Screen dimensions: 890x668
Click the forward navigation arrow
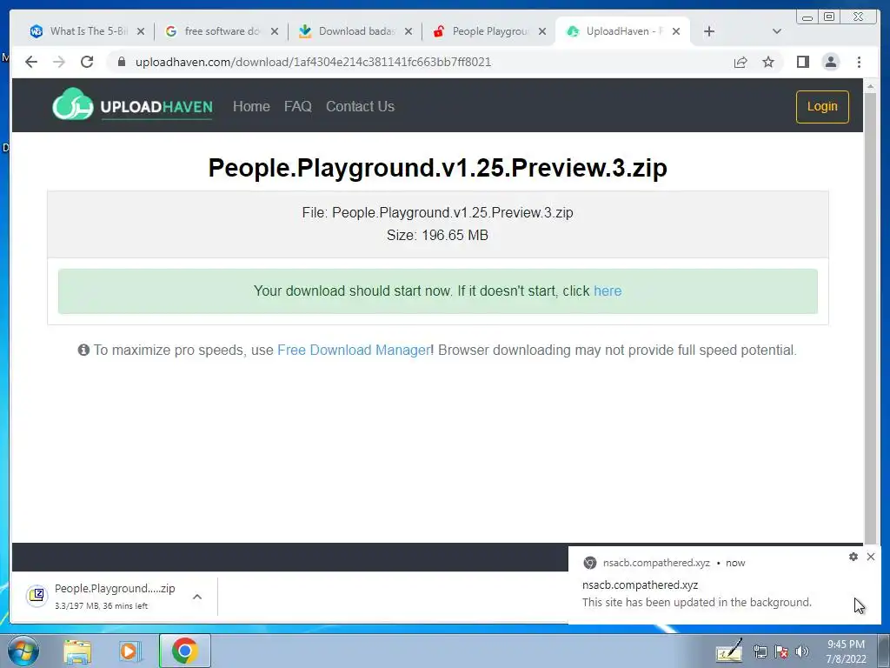coord(59,62)
